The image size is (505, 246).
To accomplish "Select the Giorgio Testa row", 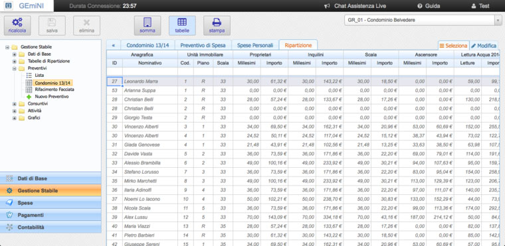I will point(303,117).
